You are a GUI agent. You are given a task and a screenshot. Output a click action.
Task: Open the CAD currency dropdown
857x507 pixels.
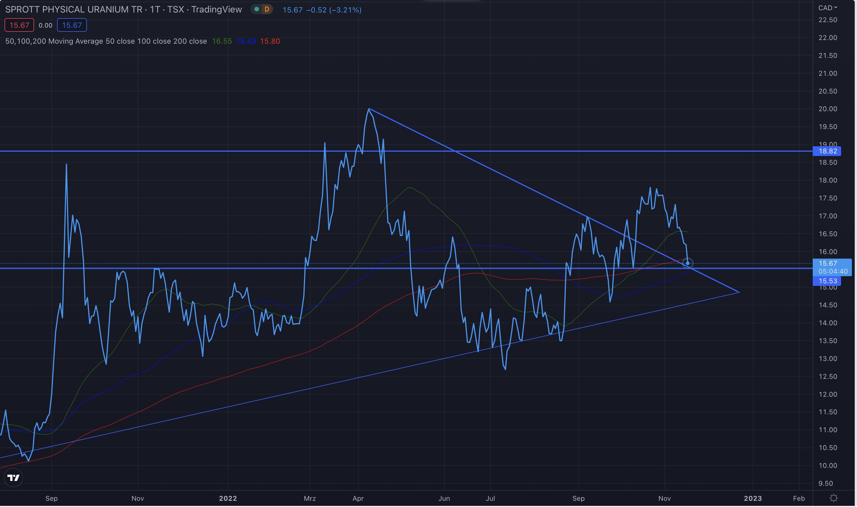click(x=827, y=8)
